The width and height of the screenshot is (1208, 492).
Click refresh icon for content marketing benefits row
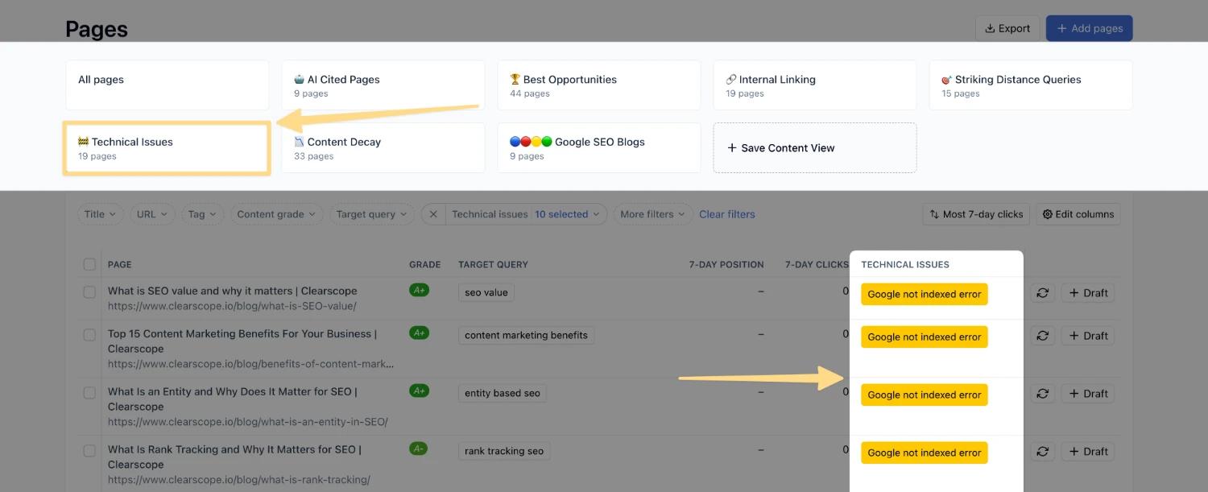pyautogui.click(x=1042, y=336)
